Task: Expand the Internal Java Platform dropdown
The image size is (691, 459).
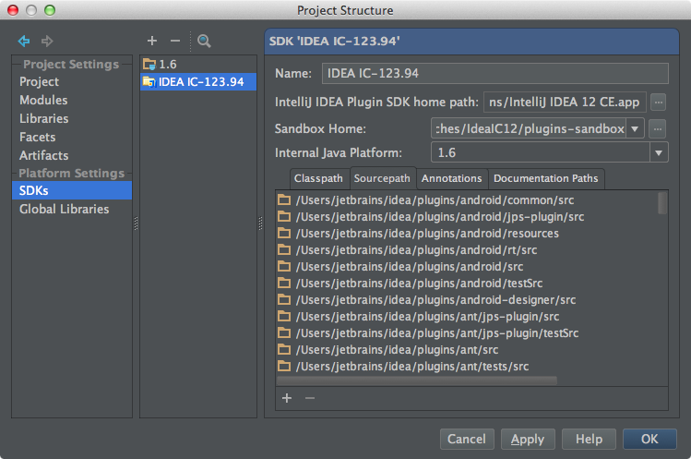Action: click(659, 153)
